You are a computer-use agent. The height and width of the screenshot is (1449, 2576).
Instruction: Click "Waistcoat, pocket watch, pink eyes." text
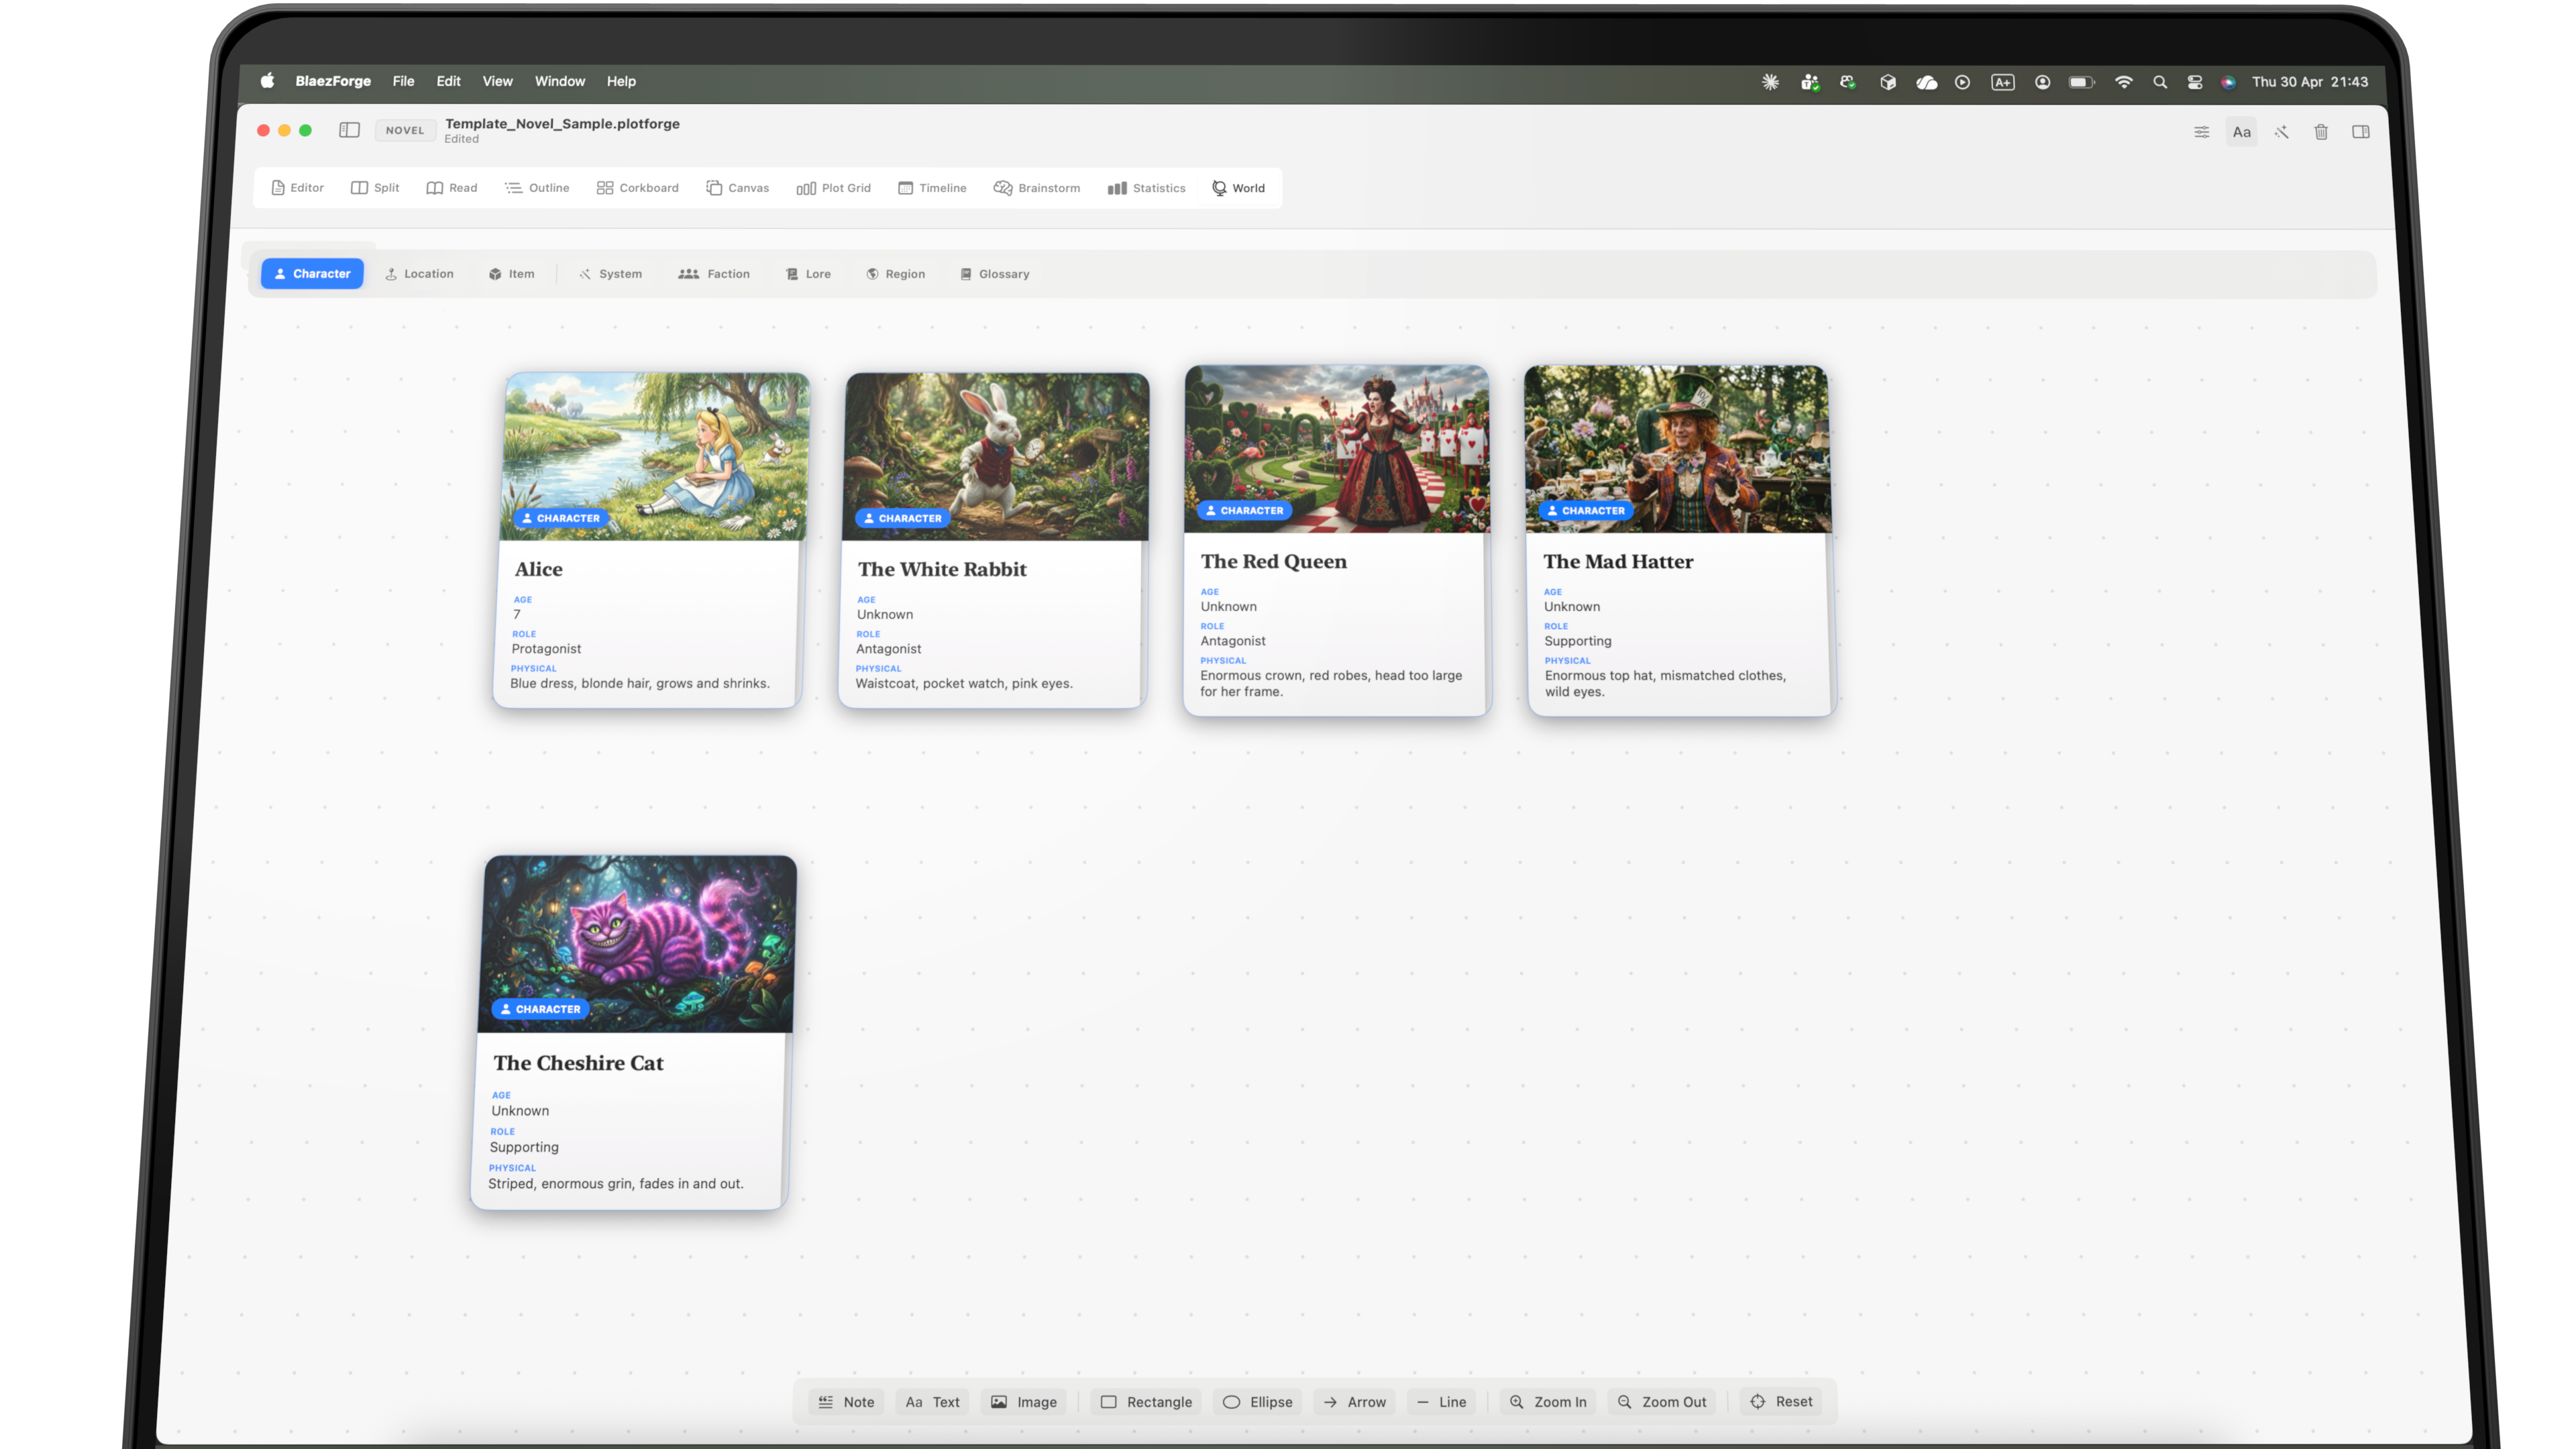pyautogui.click(x=963, y=684)
